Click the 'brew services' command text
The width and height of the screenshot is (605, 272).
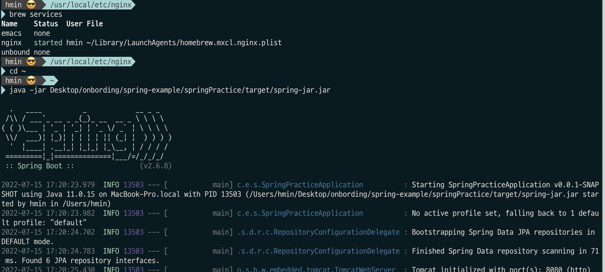coord(36,14)
